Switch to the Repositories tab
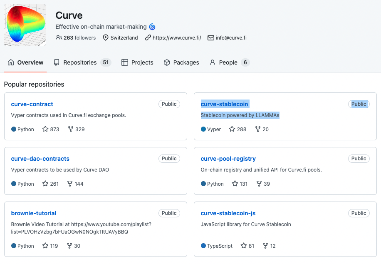The image size is (381, 264). click(82, 62)
